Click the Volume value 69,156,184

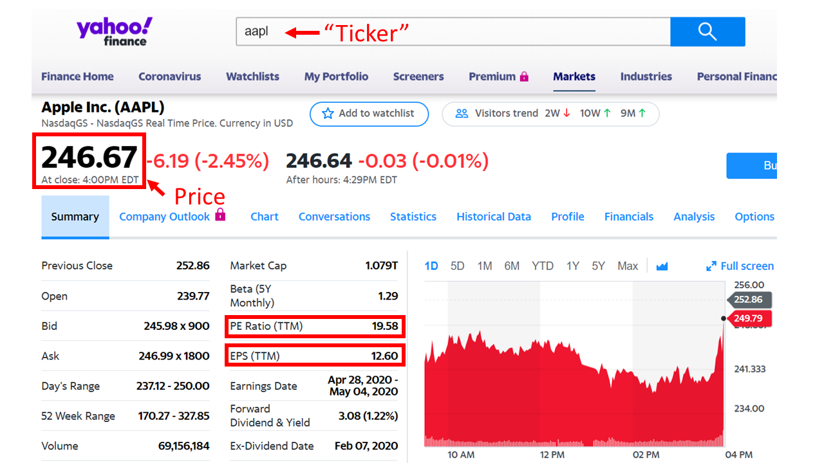click(x=183, y=446)
